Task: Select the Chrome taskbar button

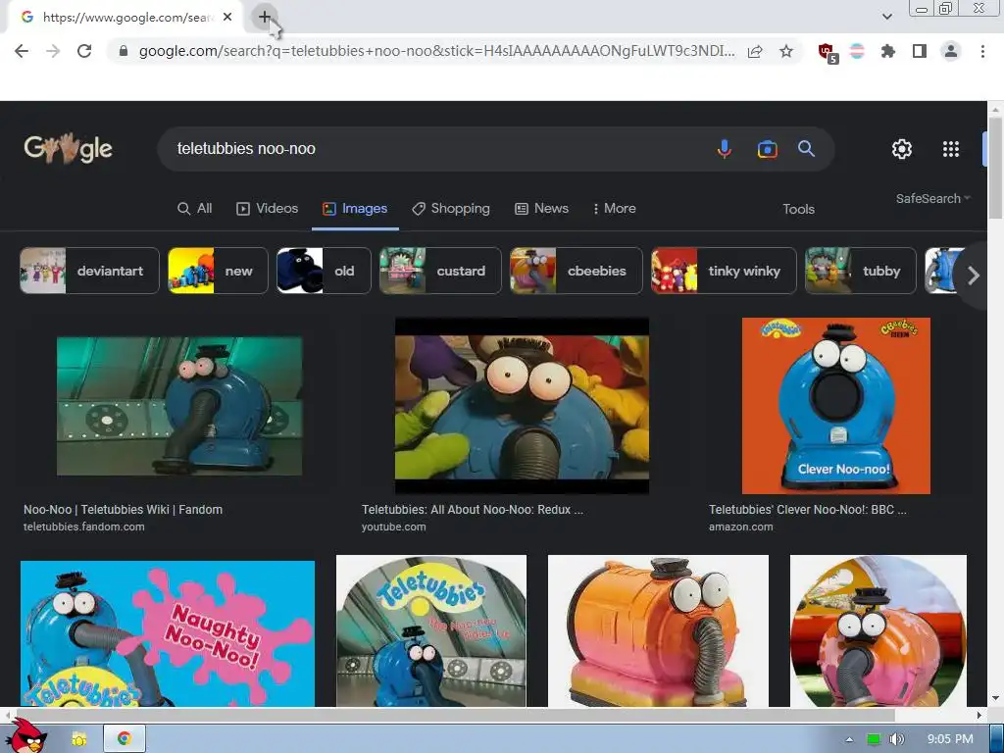Action: click(x=125, y=739)
